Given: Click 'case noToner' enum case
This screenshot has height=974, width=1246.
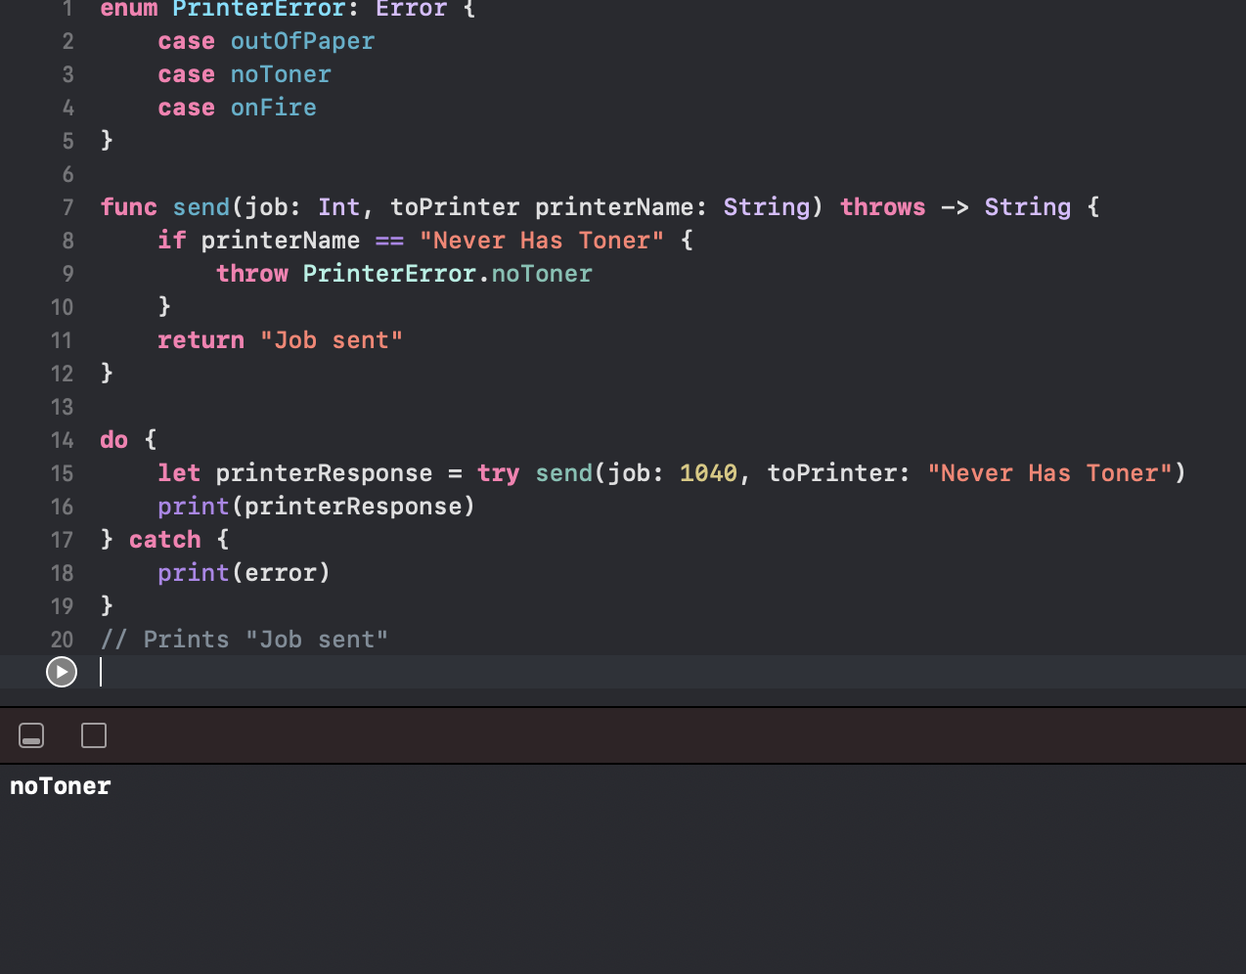Looking at the screenshot, I should tap(245, 74).
